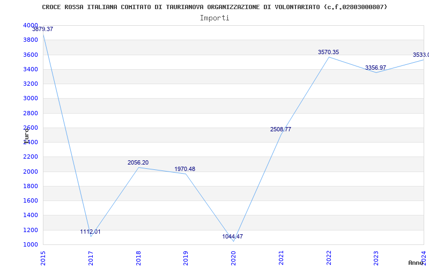Click the data label 1044.47
The image size is (429, 268).
pos(232,237)
